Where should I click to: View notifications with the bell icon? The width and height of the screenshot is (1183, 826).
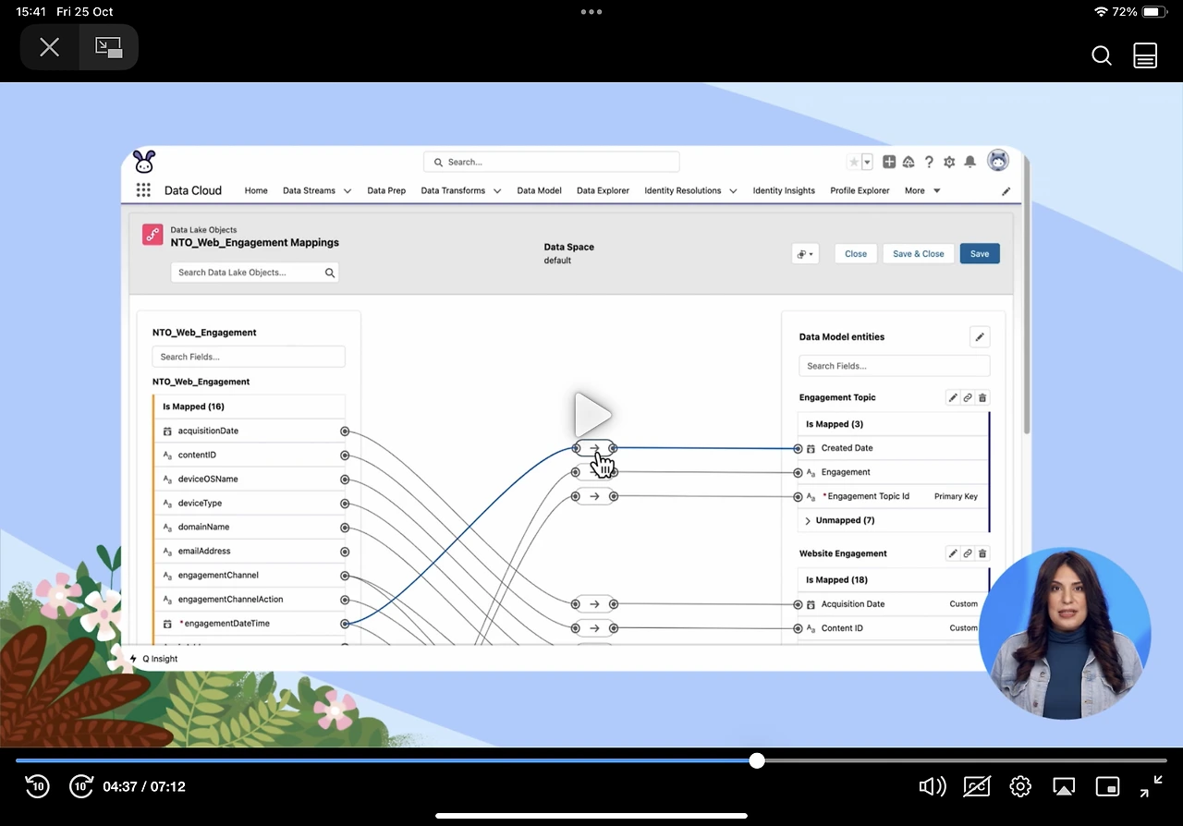tap(970, 162)
